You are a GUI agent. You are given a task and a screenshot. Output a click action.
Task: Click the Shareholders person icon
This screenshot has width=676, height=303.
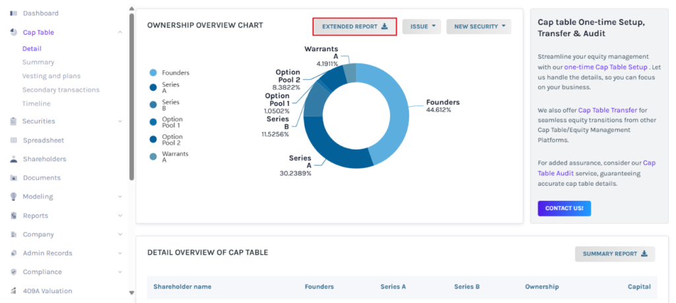(x=14, y=159)
